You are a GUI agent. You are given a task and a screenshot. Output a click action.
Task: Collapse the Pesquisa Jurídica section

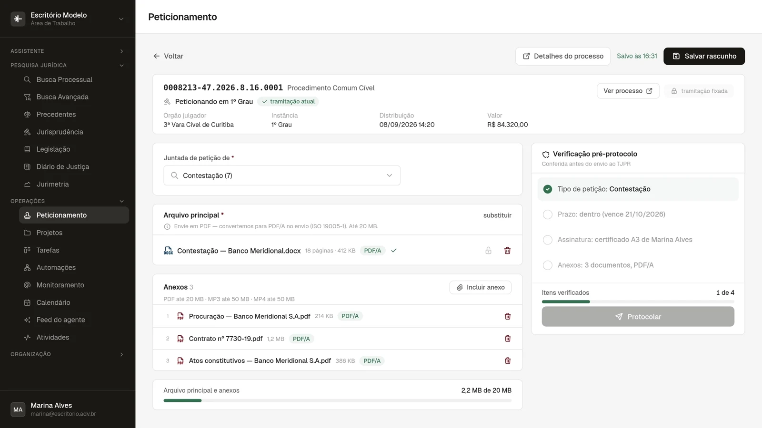click(x=67, y=65)
